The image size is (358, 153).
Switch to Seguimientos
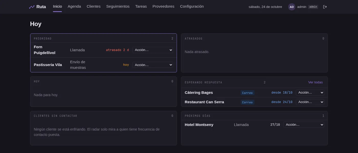click(x=118, y=6)
